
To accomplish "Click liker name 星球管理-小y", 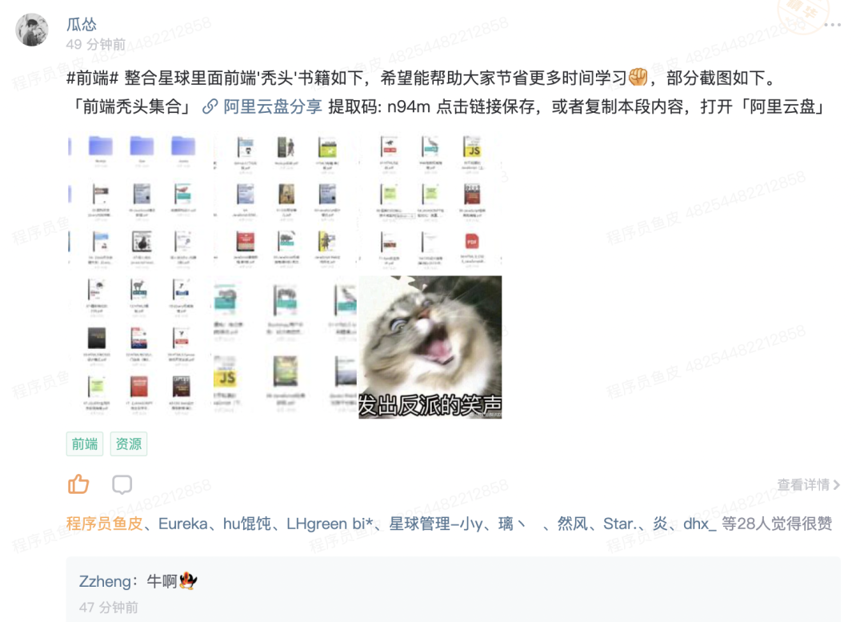I will pos(436,524).
